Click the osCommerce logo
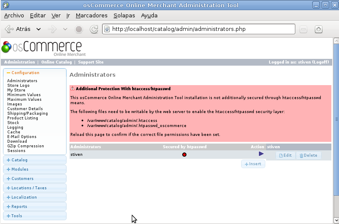 (44, 48)
